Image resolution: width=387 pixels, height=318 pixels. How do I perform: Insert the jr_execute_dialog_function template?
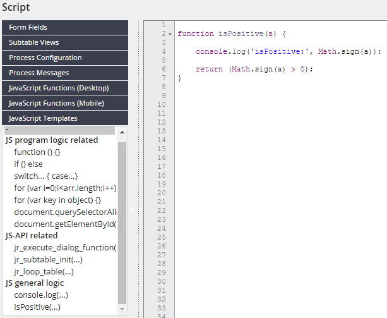[x=65, y=247]
